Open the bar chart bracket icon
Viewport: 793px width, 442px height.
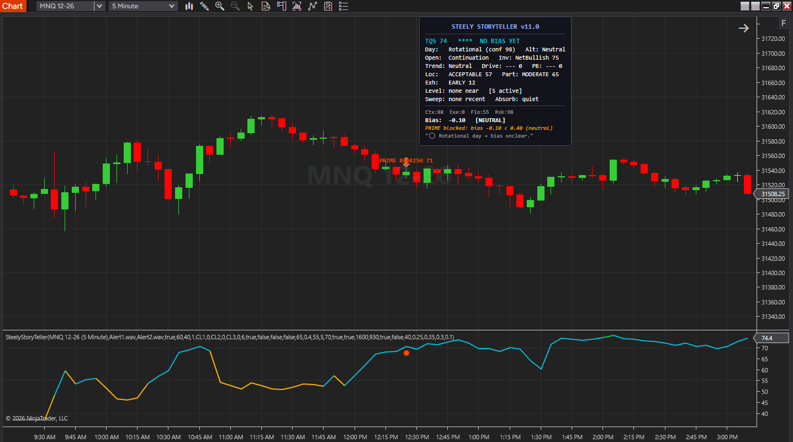(x=297, y=6)
